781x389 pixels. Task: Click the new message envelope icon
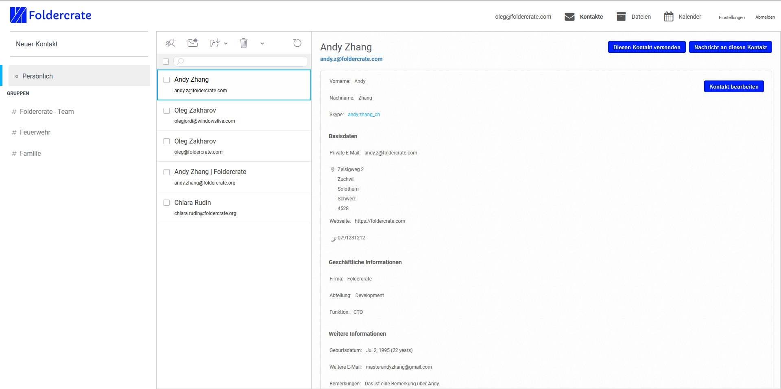(x=192, y=43)
